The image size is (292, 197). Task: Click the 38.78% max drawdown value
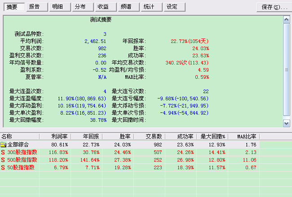tap(98, 120)
